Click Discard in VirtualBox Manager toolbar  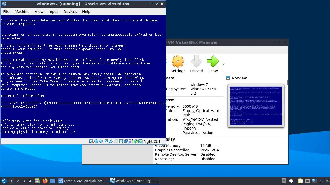(196, 64)
